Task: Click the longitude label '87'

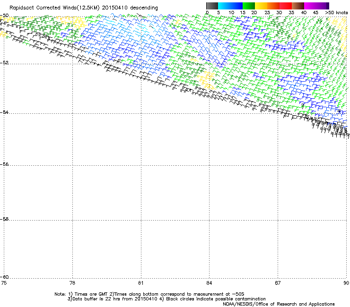Action: tap(278, 283)
